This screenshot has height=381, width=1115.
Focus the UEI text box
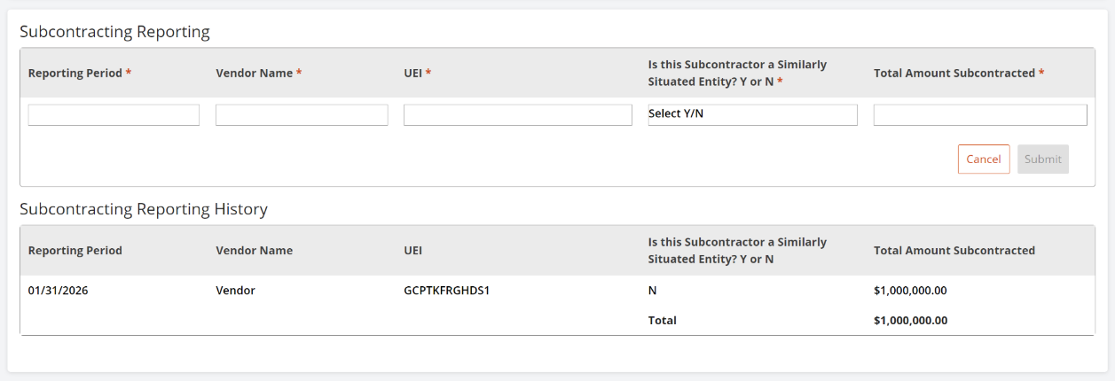pos(517,115)
